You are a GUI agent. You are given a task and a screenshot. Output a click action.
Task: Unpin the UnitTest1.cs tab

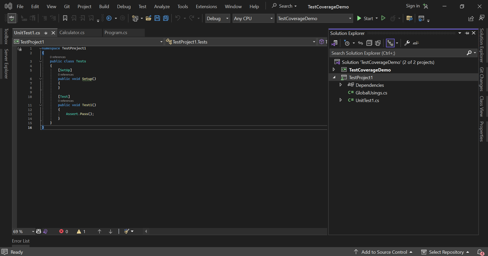46,33
